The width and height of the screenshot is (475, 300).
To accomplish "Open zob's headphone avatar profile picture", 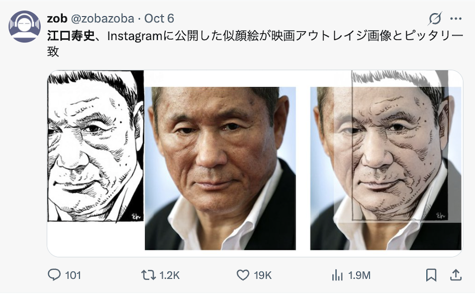I will pos(24,26).
